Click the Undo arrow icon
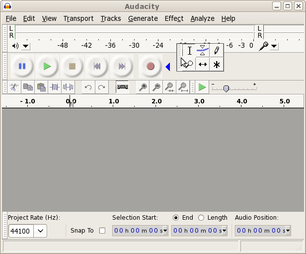This screenshot has width=306, height=254. (88, 87)
